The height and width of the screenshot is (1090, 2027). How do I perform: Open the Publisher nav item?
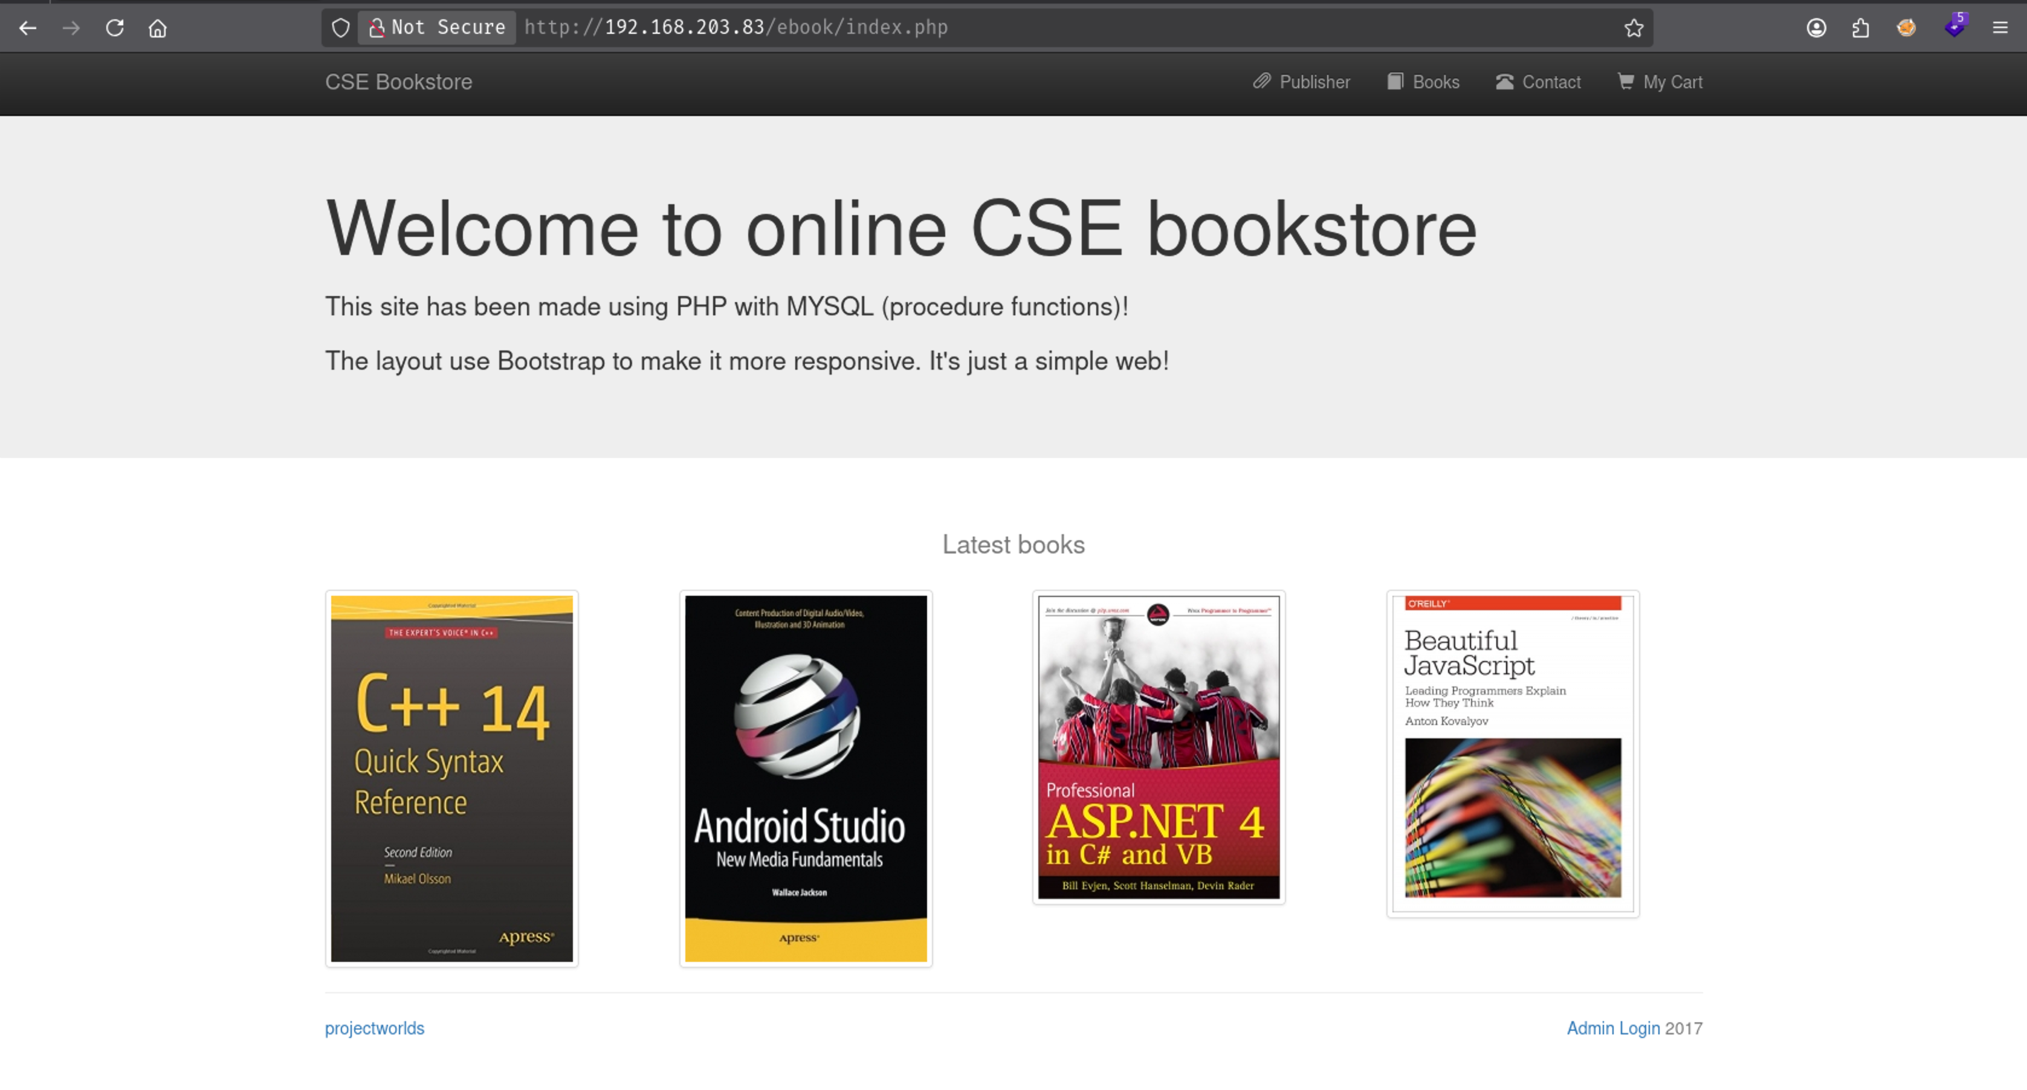[x=1302, y=82]
